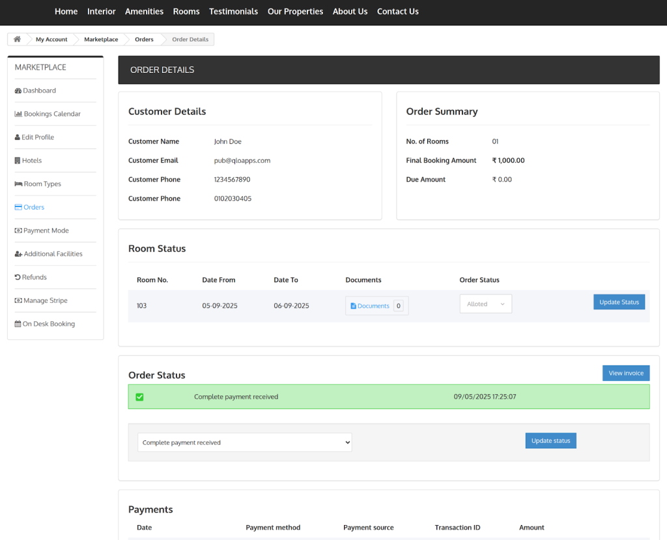Click the Hotels building icon
This screenshot has width=667, height=540.
18,160
